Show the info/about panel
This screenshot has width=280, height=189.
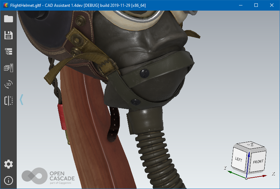tap(9, 180)
